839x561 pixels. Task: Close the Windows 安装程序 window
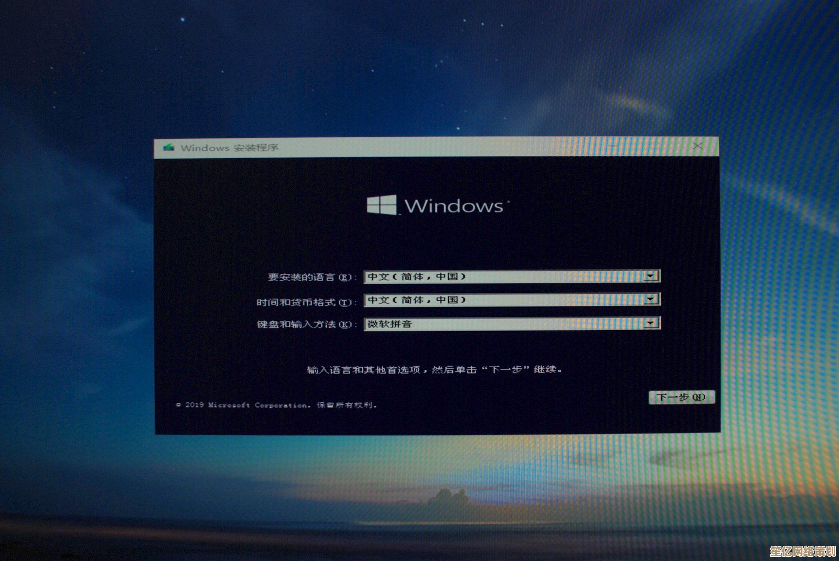697,146
